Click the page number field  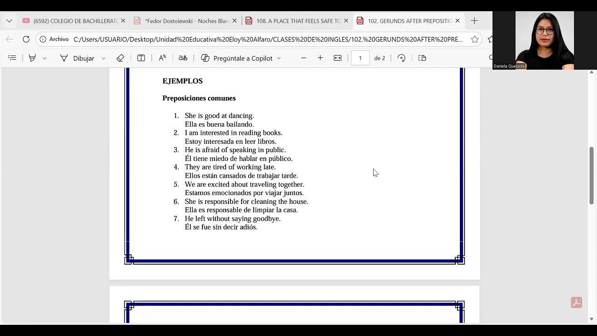point(360,58)
